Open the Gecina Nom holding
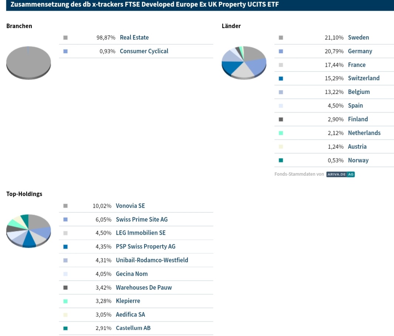Image resolution: width=394 pixels, height=336 pixels. coord(132,273)
